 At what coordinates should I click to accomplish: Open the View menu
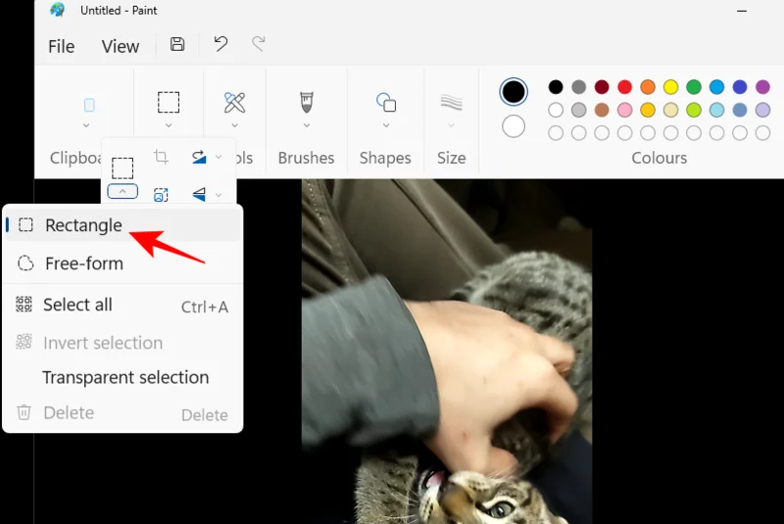121,46
